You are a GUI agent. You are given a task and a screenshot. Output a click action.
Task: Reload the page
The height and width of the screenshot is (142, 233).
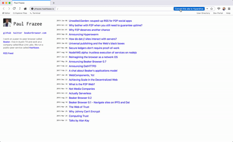point(14,9)
